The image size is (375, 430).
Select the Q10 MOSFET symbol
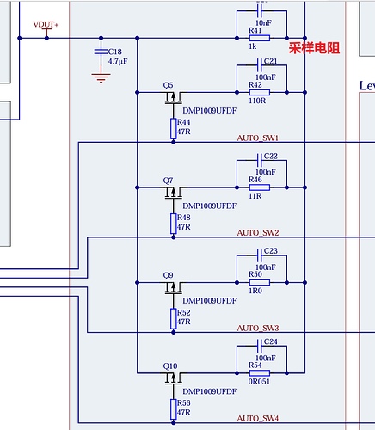tap(174, 378)
